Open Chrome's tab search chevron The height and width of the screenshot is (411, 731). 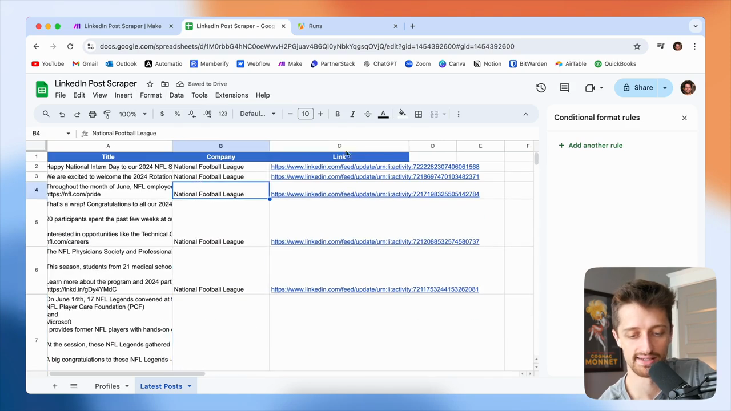click(695, 26)
